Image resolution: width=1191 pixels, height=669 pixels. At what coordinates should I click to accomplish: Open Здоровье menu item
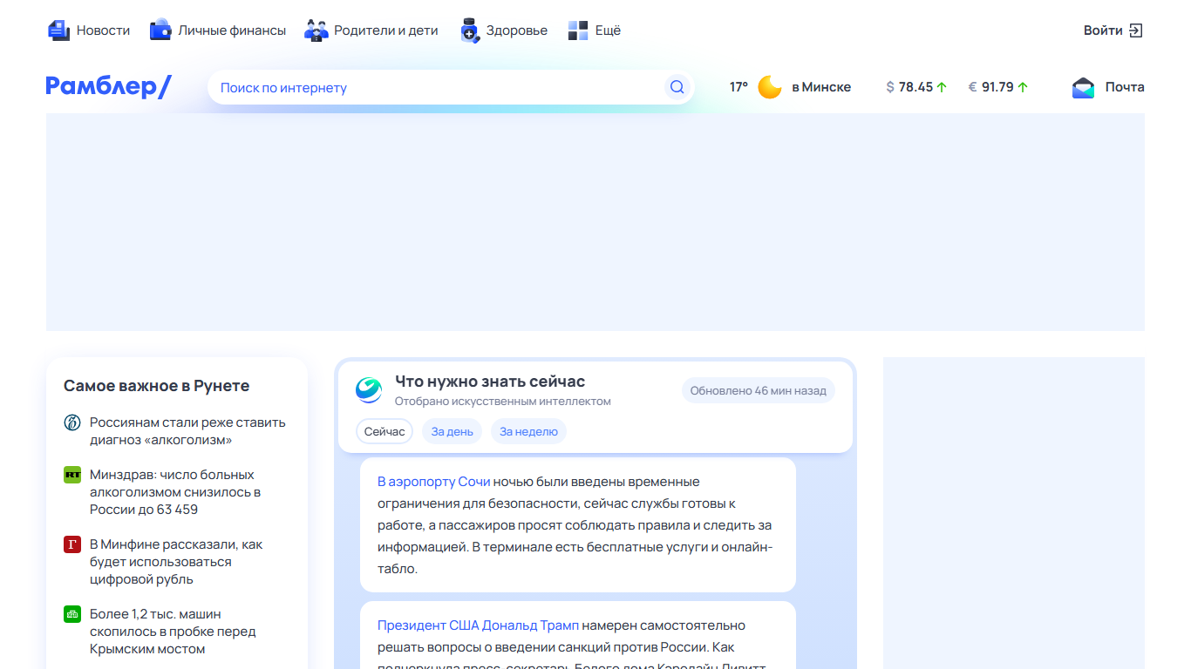tap(503, 30)
